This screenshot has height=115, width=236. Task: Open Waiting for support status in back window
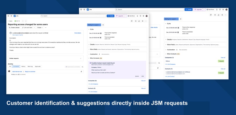coord(171,19)
